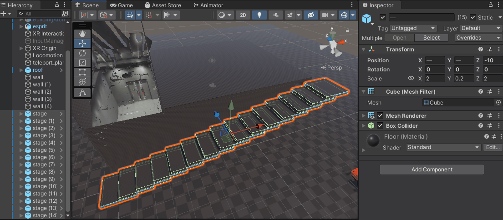503x220 pixels.
Task: Click the Add Component button
Action: (x=432, y=170)
